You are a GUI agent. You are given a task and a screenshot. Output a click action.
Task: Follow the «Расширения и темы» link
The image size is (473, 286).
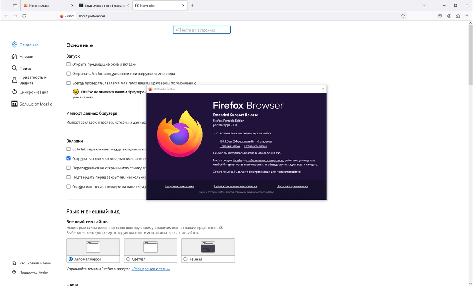(151, 269)
